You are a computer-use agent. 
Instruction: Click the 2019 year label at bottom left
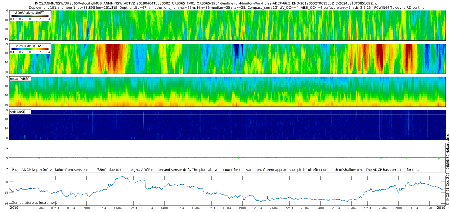14,208
